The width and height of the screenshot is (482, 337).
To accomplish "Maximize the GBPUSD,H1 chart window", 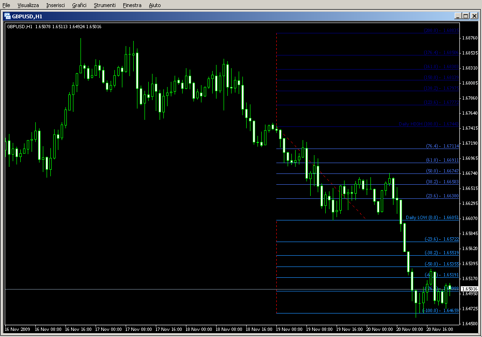I will pyautogui.click(x=466, y=16).
